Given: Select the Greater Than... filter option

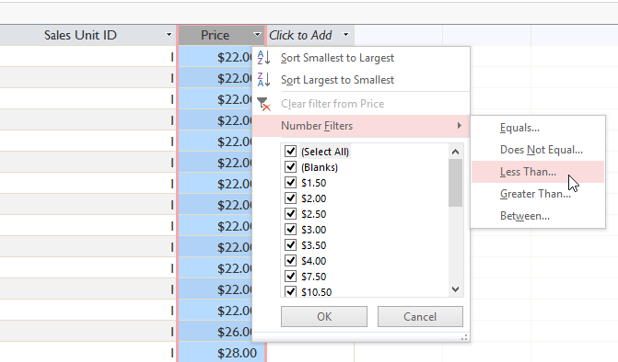Looking at the screenshot, I should [x=538, y=194].
